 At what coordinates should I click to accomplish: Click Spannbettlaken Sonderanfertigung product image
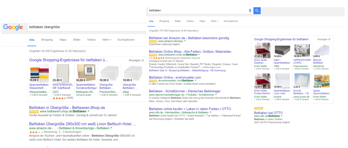click(86, 73)
